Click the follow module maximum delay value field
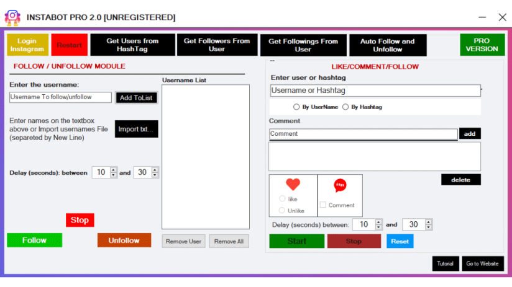512x287 pixels. pos(142,172)
